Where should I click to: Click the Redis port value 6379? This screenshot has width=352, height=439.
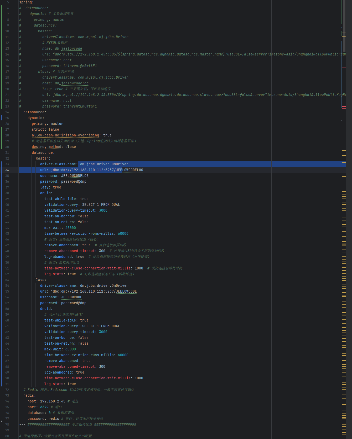(x=44, y=407)
